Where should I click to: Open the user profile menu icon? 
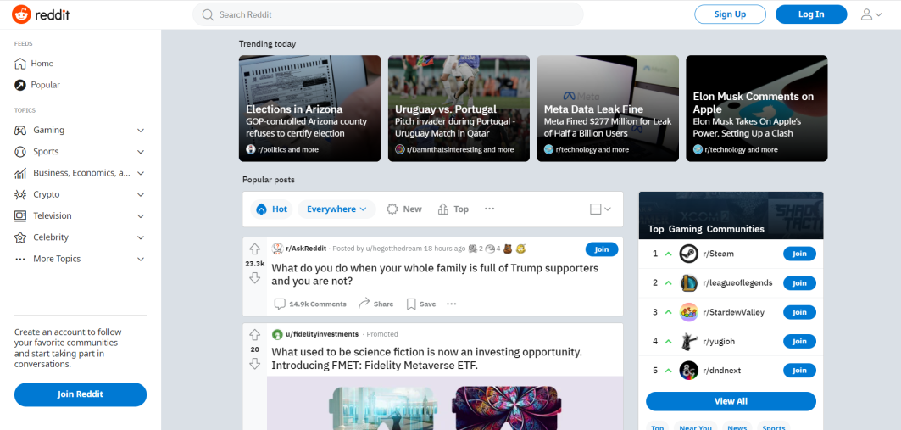870,14
